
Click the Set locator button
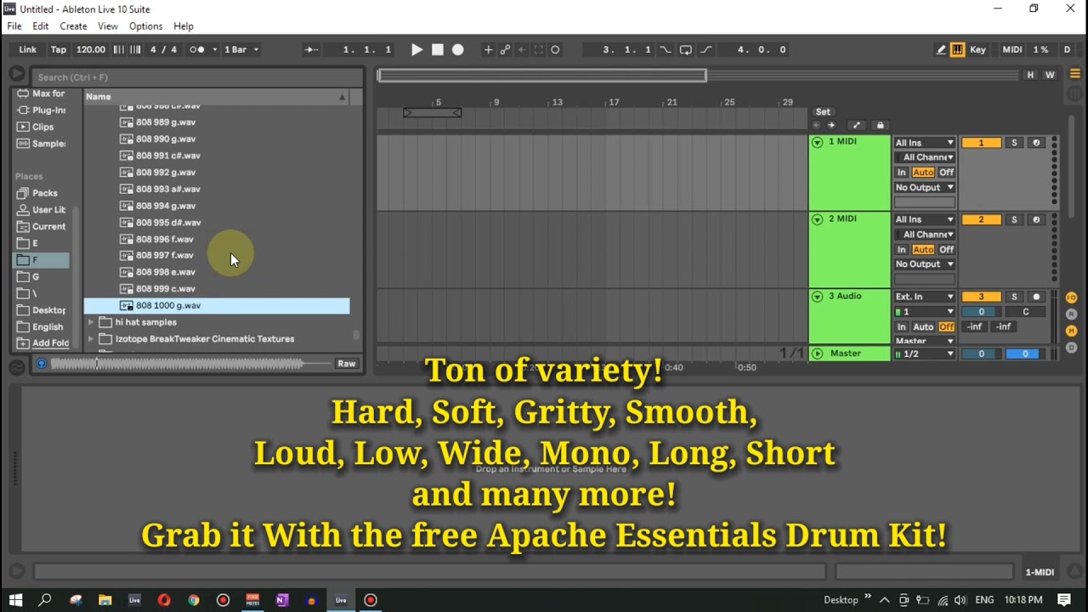click(823, 111)
